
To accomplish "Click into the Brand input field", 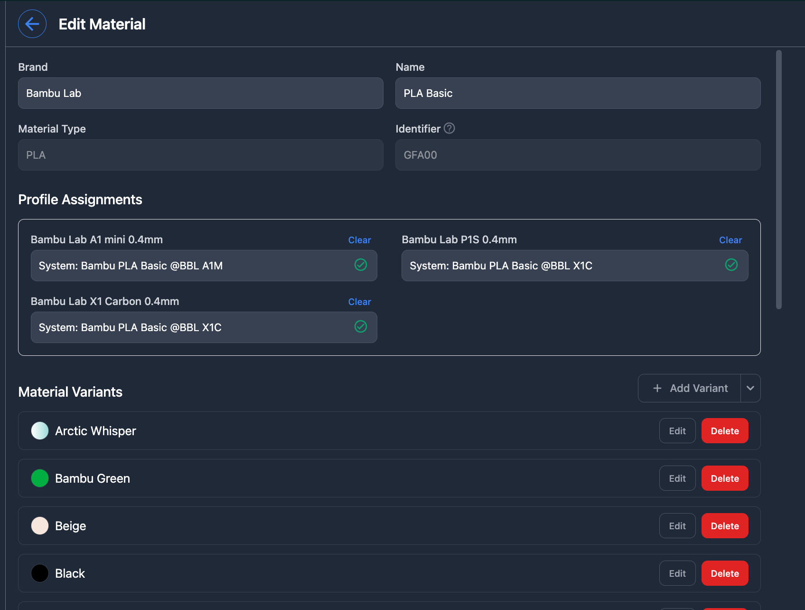I will click(200, 93).
